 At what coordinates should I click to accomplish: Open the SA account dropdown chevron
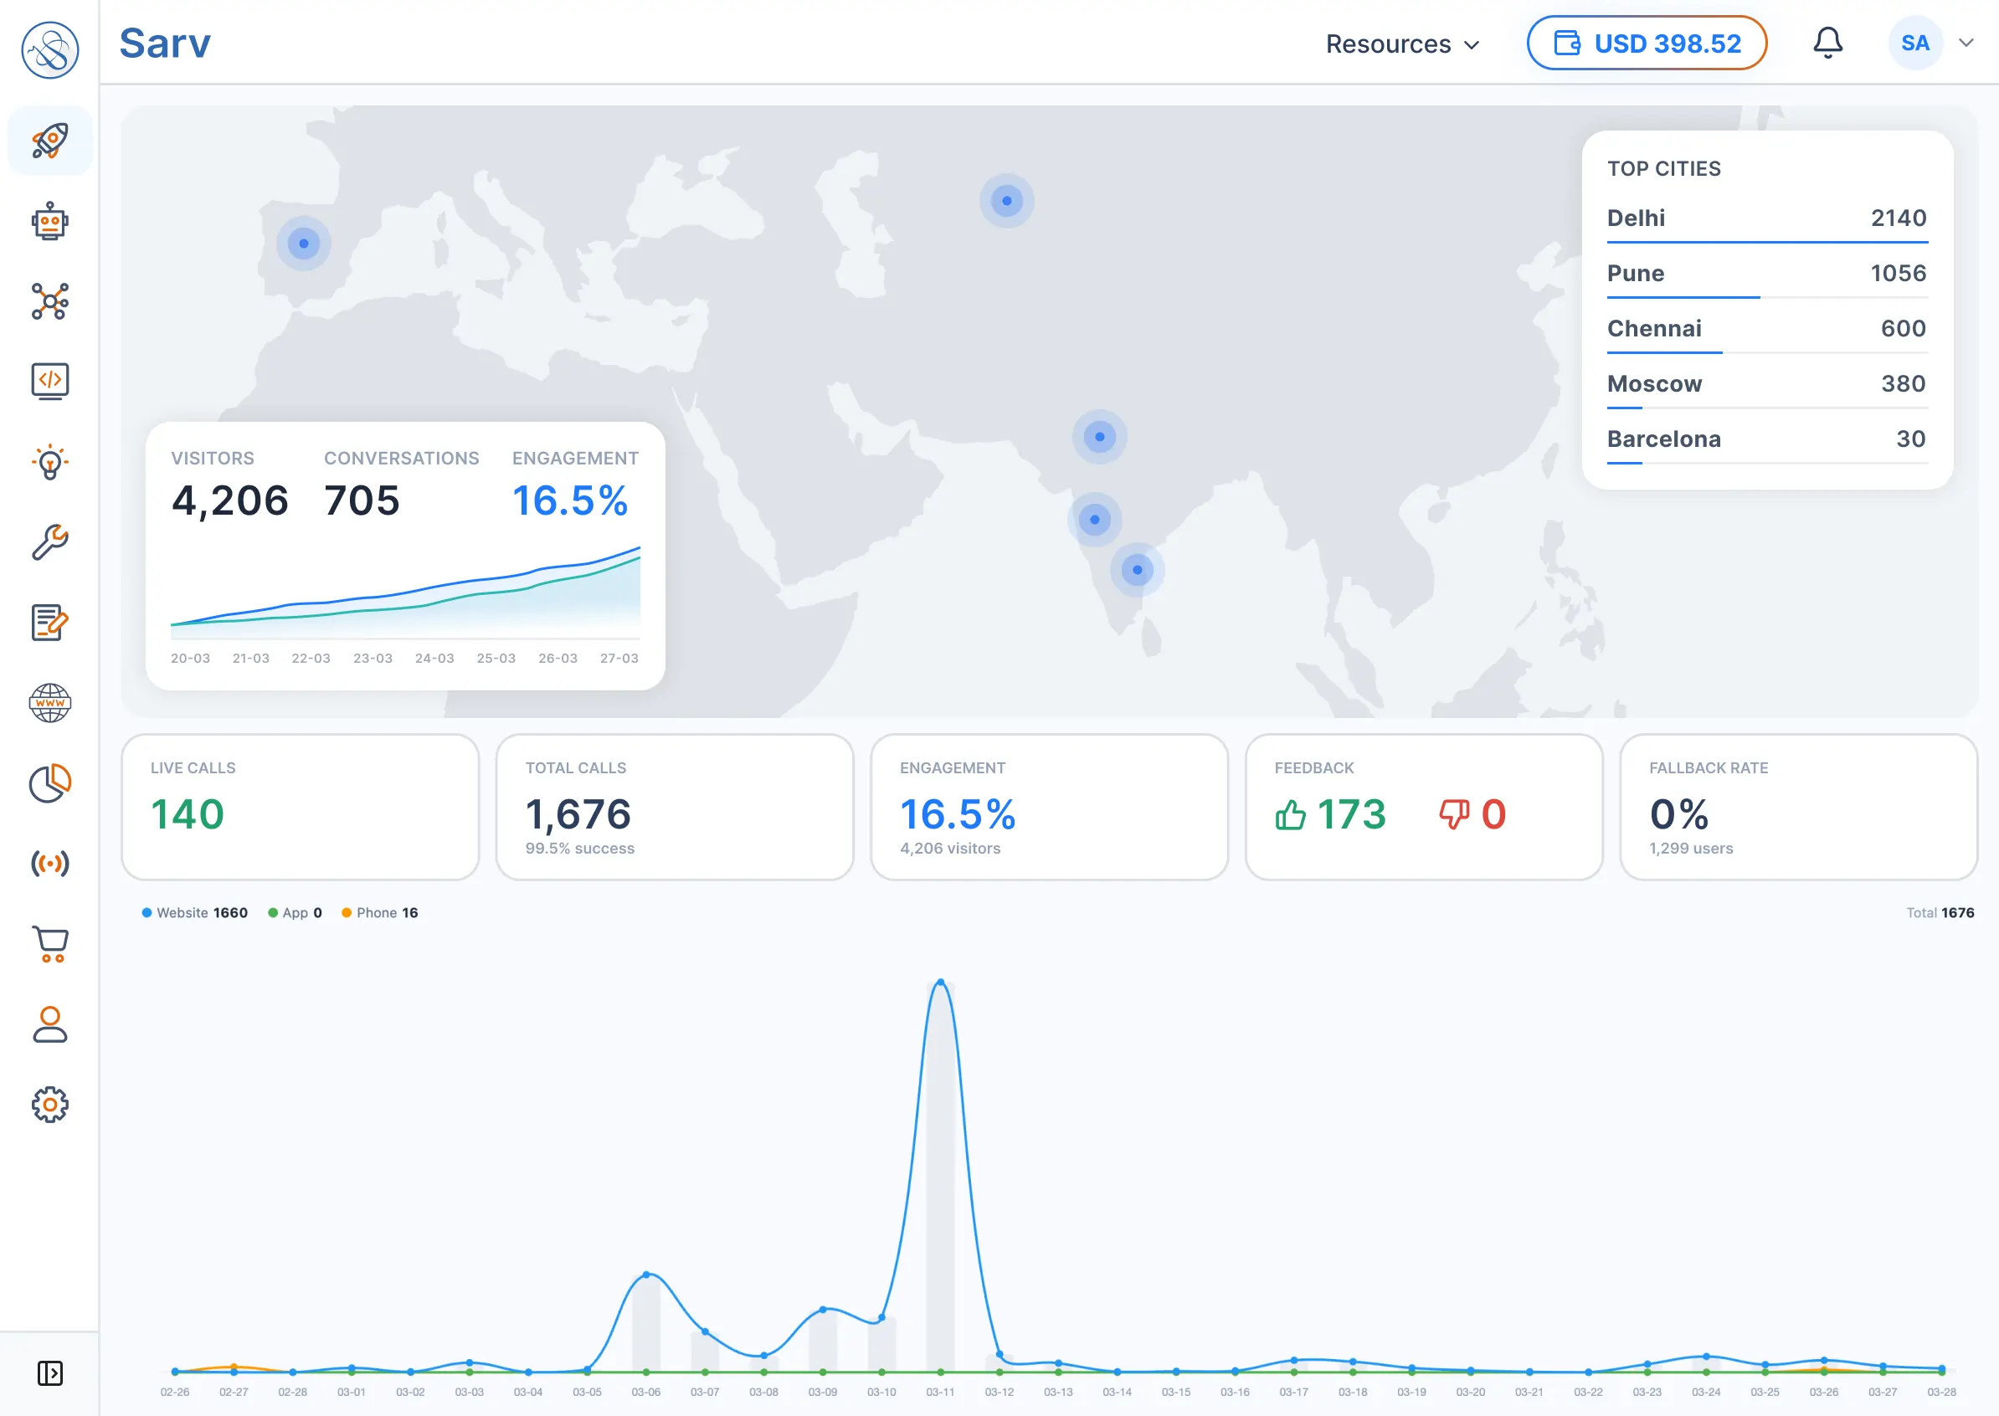click(x=1966, y=43)
